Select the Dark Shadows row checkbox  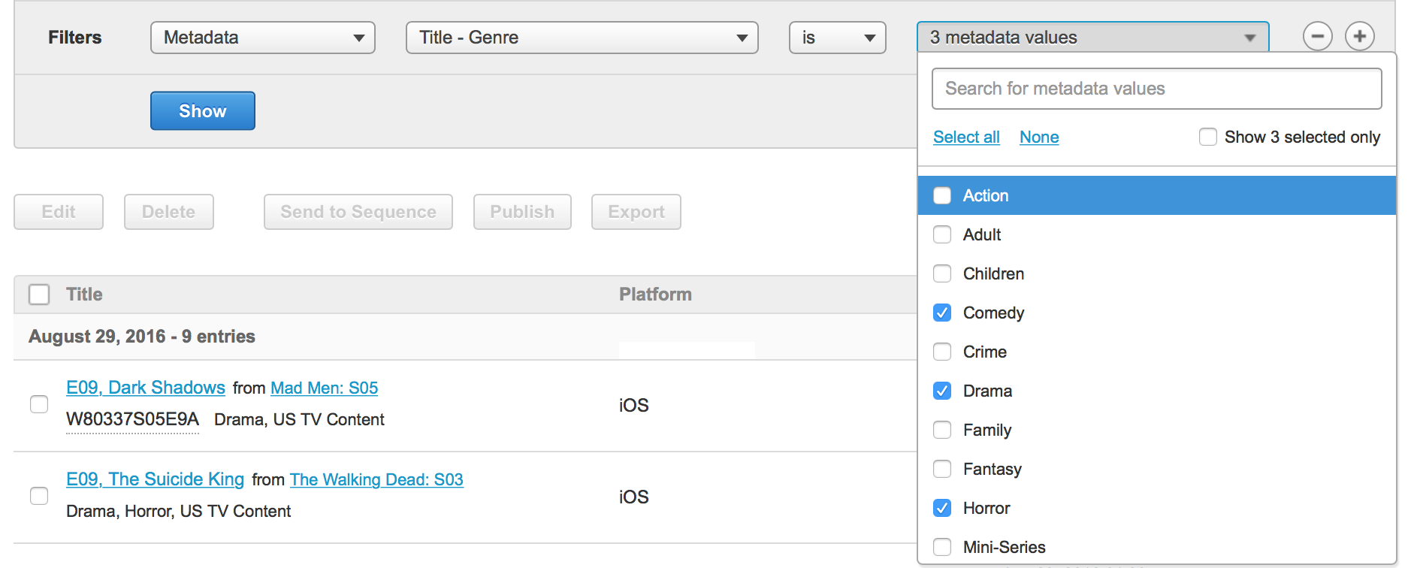point(39,404)
